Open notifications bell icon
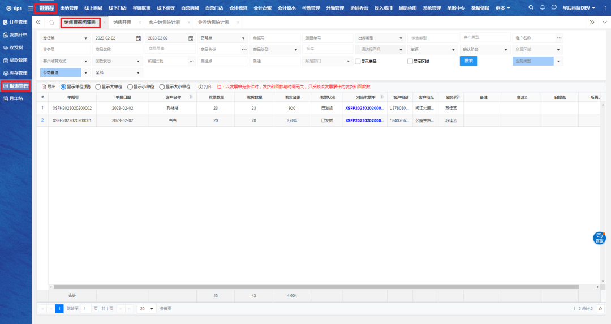This screenshot has height=324, width=611. point(543,8)
